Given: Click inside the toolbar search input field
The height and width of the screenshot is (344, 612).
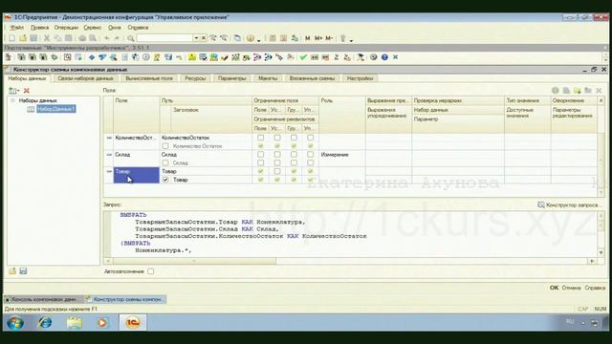Looking at the screenshot, I should tap(164, 38).
